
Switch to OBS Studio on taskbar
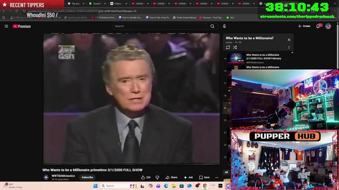click(x=197, y=186)
